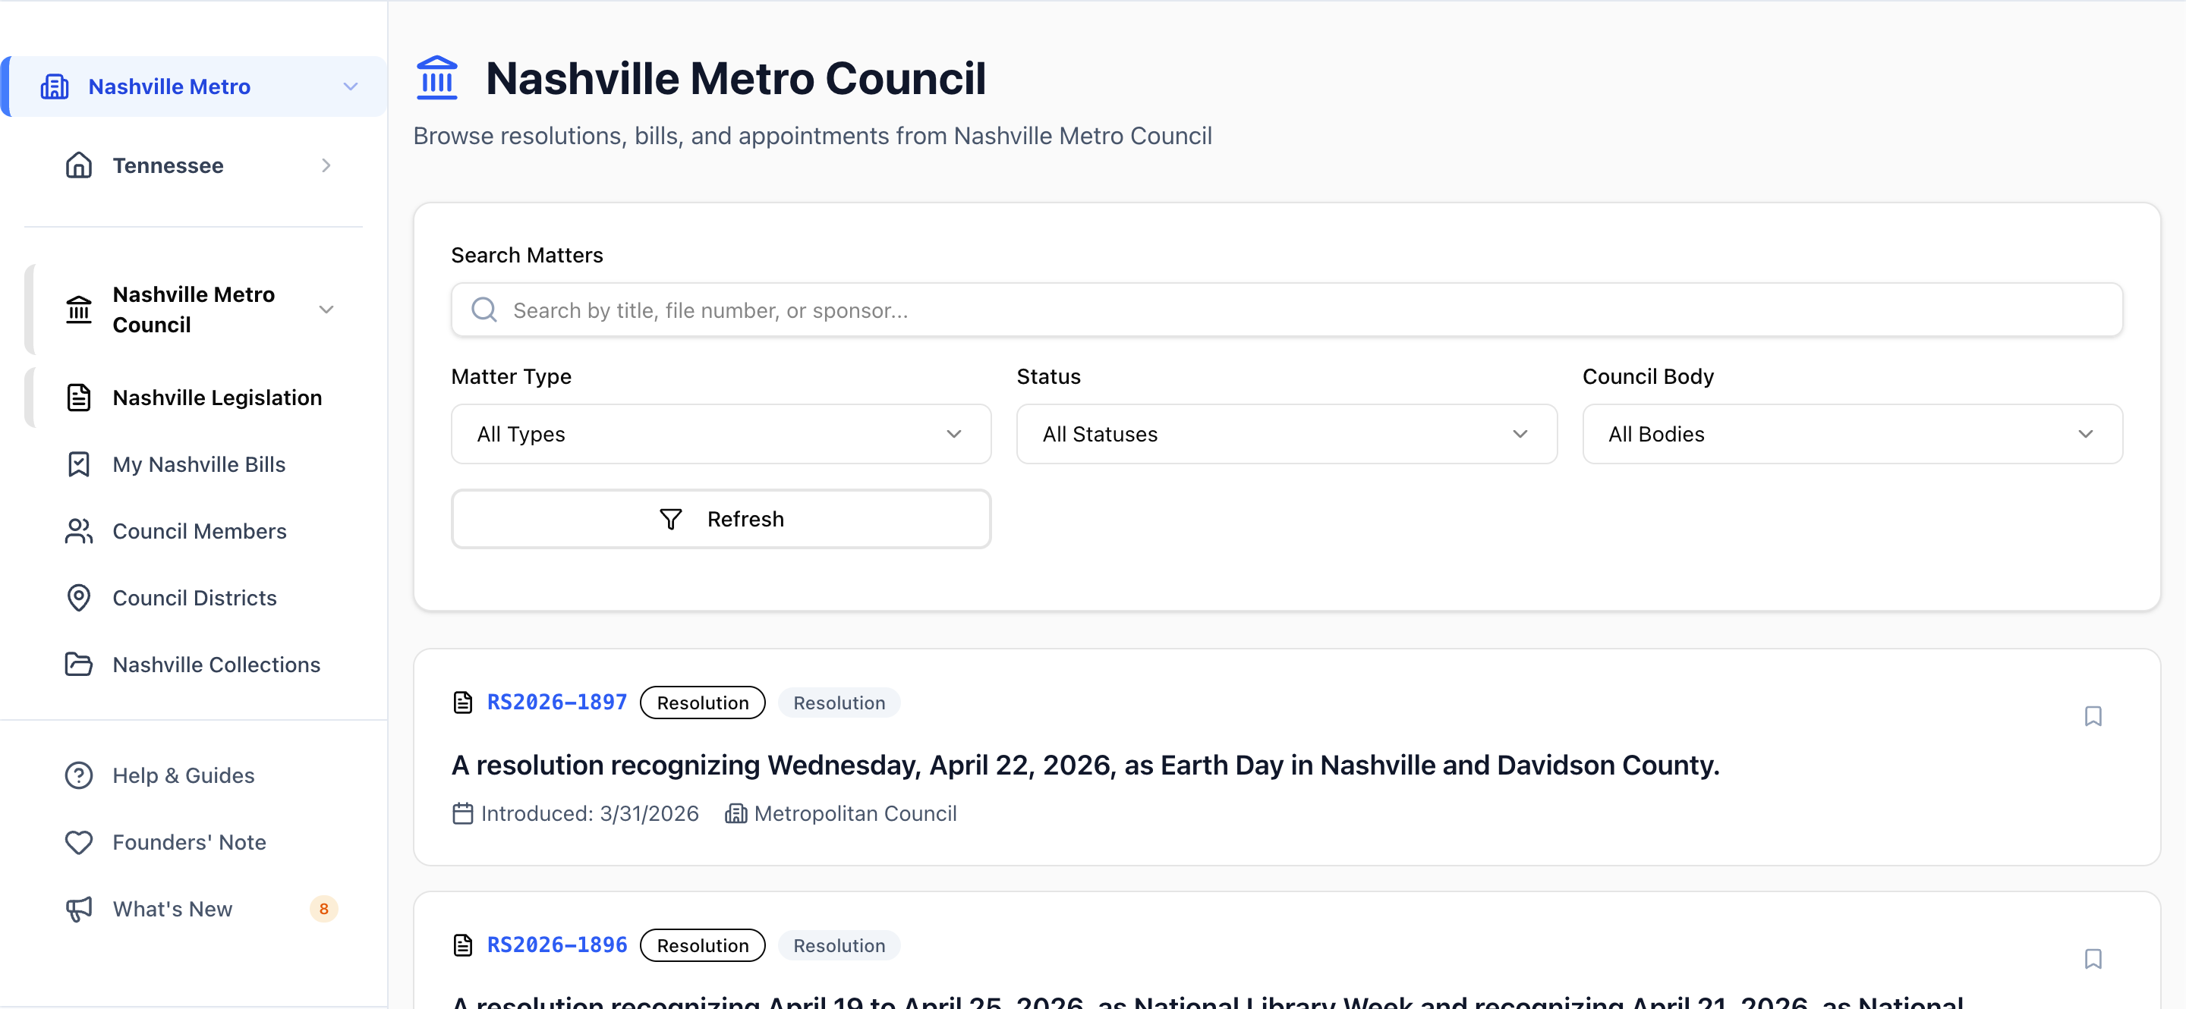Open My Nashville Bills bookmark icon
2186x1009 pixels.
pyautogui.click(x=78, y=464)
